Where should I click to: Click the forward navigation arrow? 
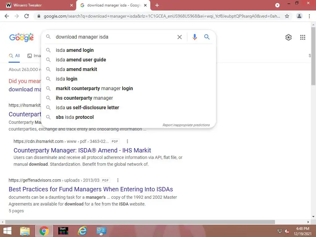tap(17, 16)
